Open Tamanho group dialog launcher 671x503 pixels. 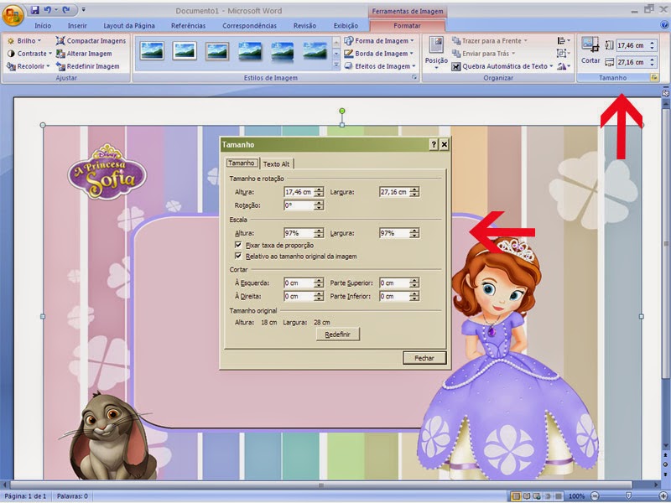click(654, 77)
